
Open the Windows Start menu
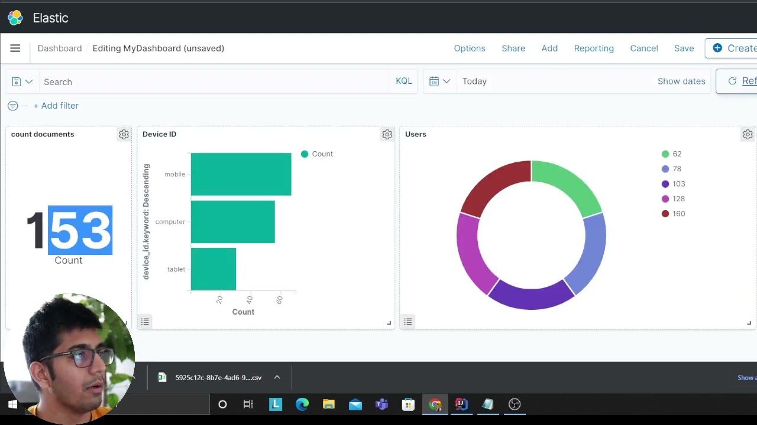[x=12, y=404]
